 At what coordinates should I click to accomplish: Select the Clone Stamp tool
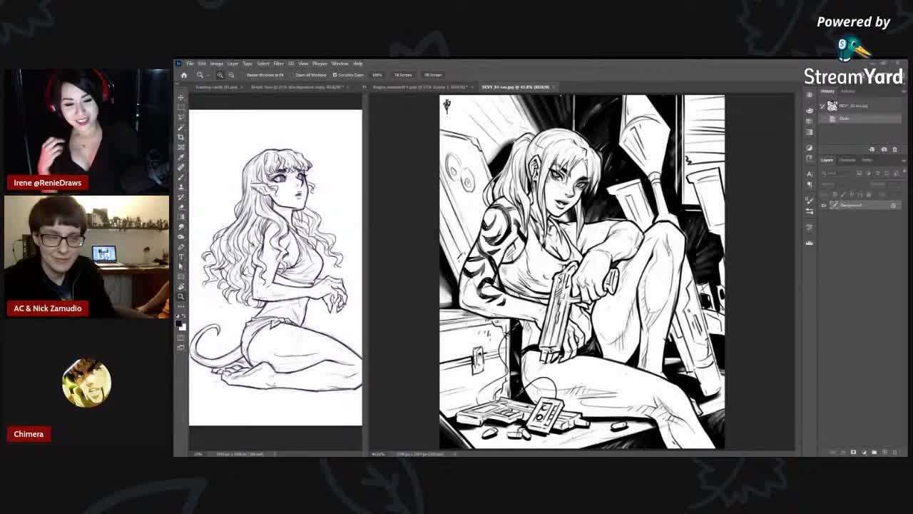[181, 186]
